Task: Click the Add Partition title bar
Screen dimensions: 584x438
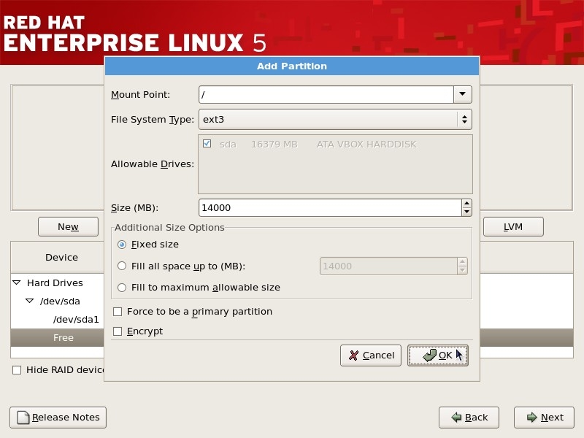Action: pyautogui.click(x=292, y=66)
